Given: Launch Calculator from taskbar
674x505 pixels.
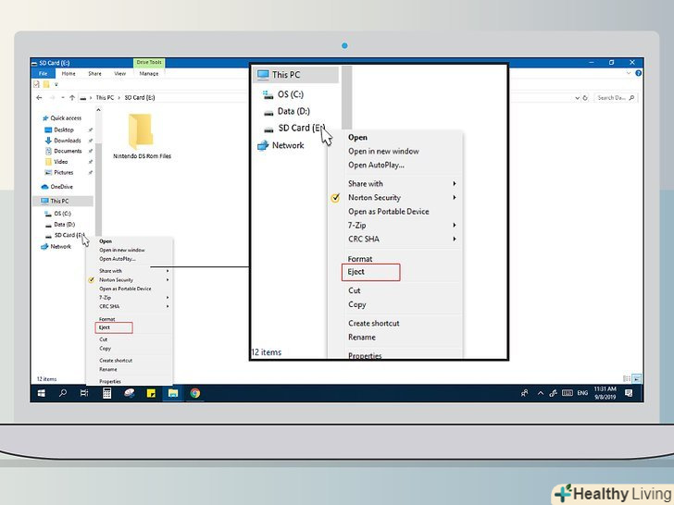Looking at the screenshot, I should coord(106,393).
